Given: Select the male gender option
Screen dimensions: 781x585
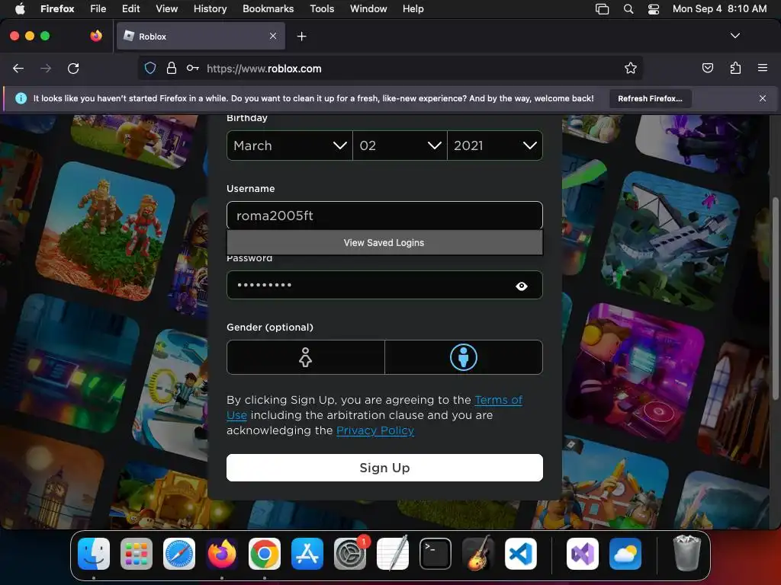Looking at the screenshot, I should [x=464, y=357].
